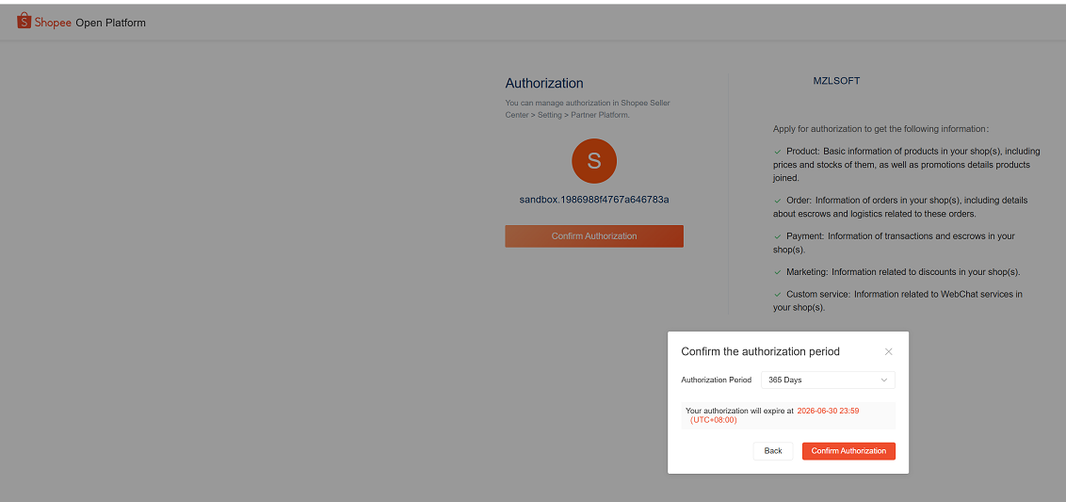Click the Custom service permission checkmark
The width and height of the screenshot is (1066, 502).
(x=778, y=295)
